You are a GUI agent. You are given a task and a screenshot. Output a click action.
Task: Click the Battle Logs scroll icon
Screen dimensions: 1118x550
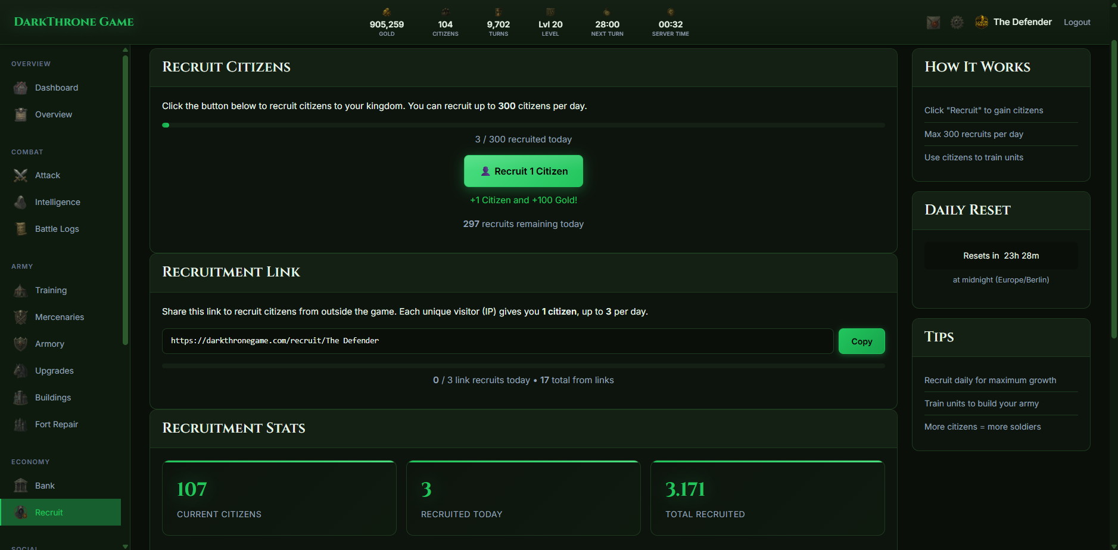[21, 229]
